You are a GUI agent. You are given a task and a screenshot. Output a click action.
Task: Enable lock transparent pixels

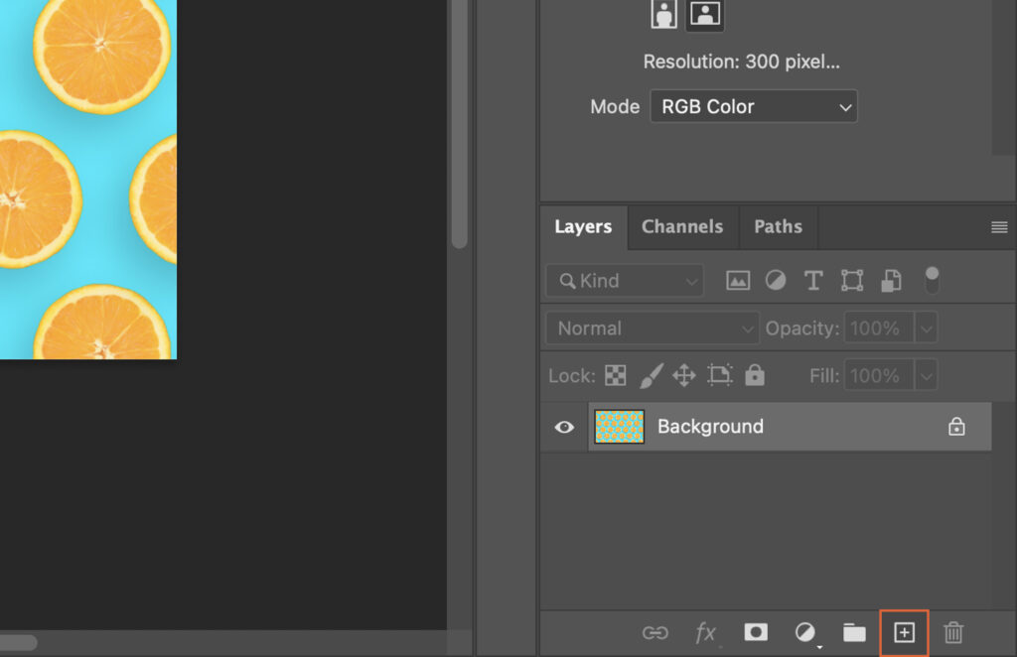point(617,375)
